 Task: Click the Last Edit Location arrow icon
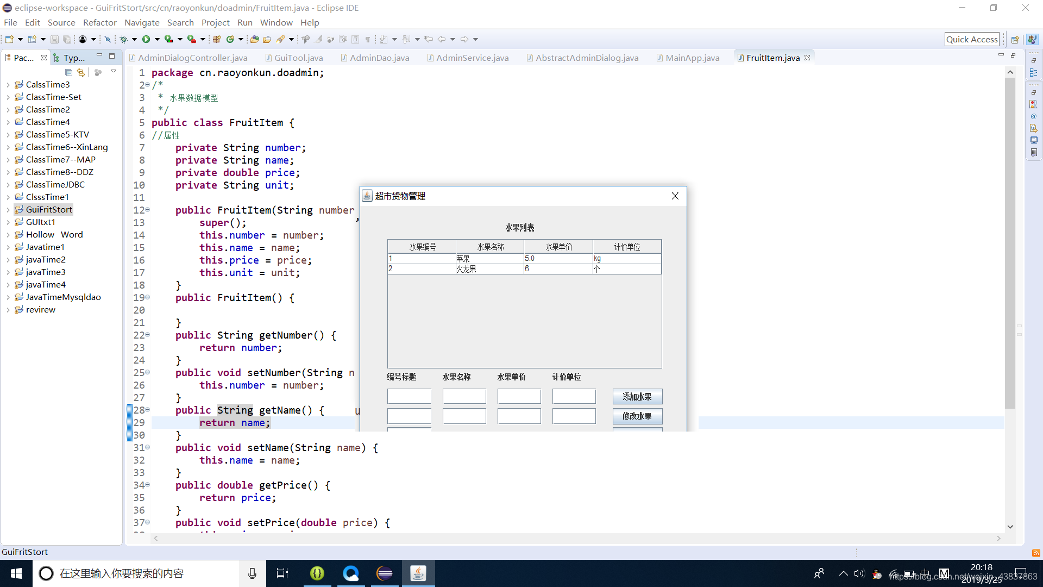click(429, 39)
